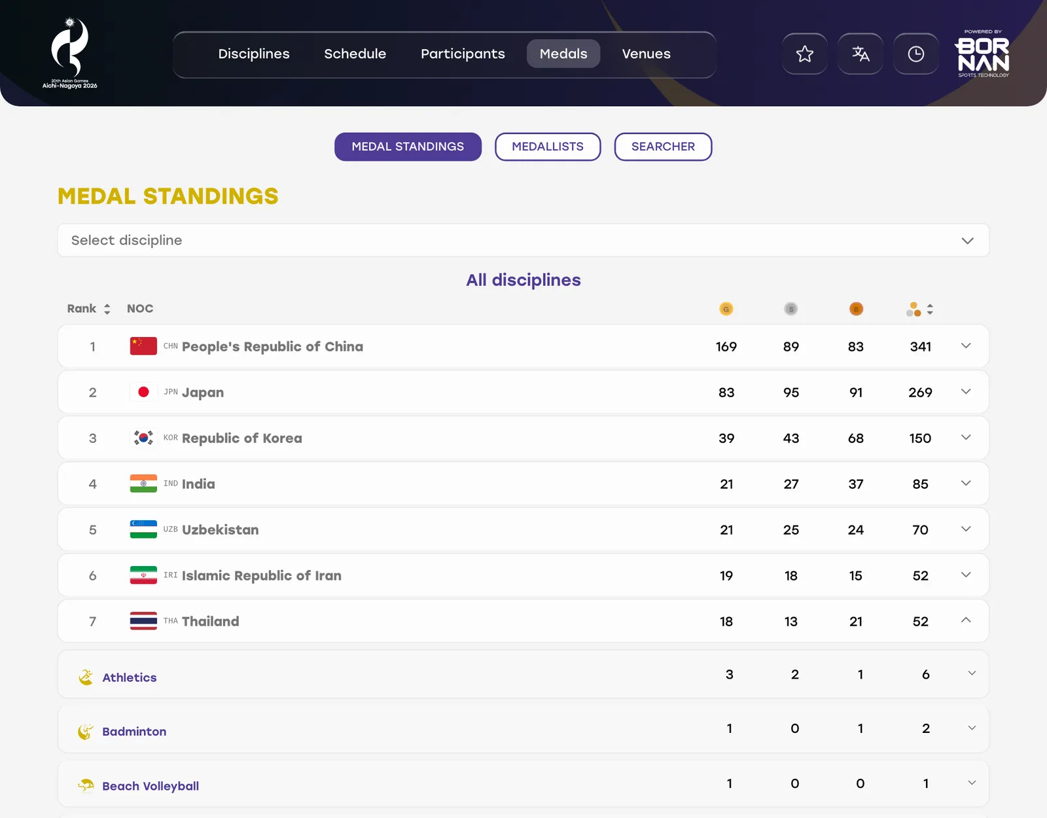The width and height of the screenshot is (1047, 818).
Task: Click the bronze medal column icon
Action: (x=856, y=309)
